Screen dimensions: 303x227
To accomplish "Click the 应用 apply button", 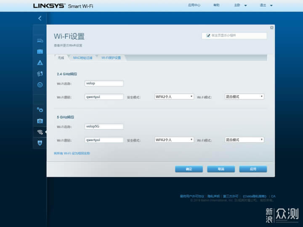I will click(x=253, y=169).
